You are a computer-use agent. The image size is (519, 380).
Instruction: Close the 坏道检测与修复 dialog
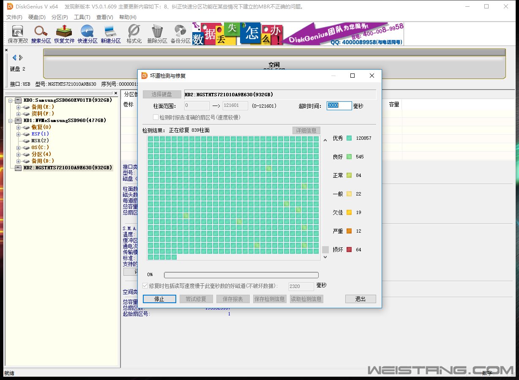(371, 76)
